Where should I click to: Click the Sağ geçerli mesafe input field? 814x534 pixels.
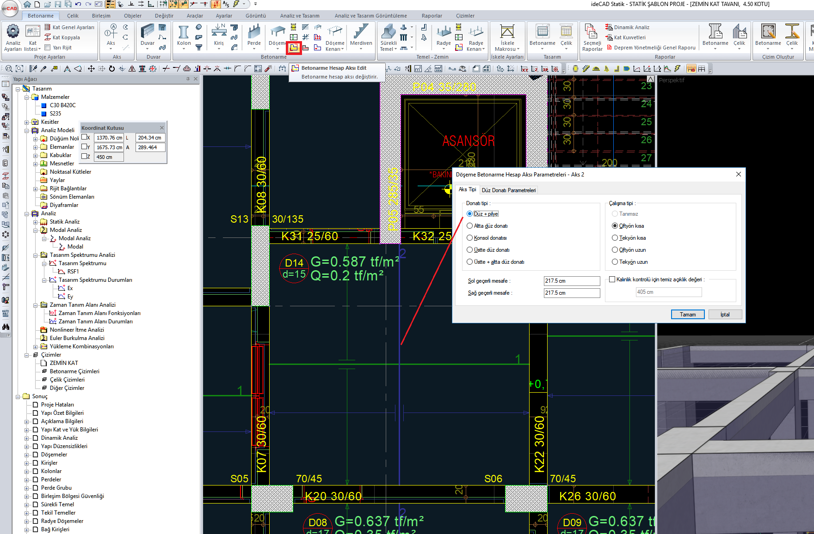[572, 293]
